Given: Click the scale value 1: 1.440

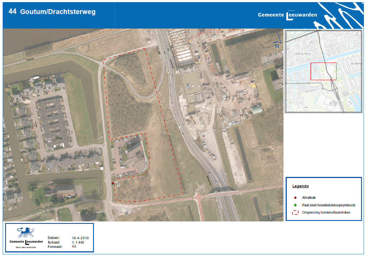Looking at the screenshot, I should tap(78, 242).
